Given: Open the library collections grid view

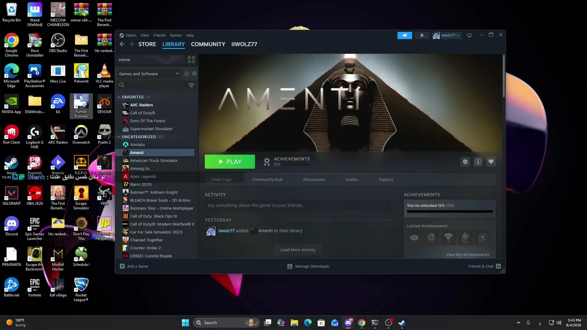Looking at the screenshot, I should coord(191,60).
